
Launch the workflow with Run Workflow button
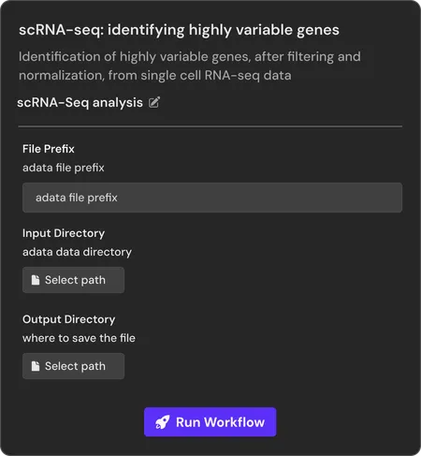tap(210, 422)
